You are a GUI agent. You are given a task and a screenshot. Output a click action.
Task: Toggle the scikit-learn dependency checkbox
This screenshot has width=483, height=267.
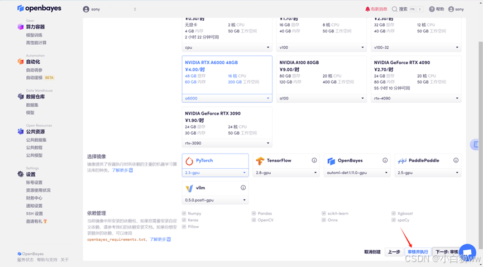[x=324, y=213]
